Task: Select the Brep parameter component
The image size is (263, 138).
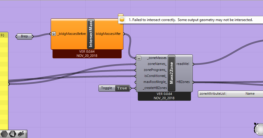Action: pyautogui.click(x=24, y=36)
